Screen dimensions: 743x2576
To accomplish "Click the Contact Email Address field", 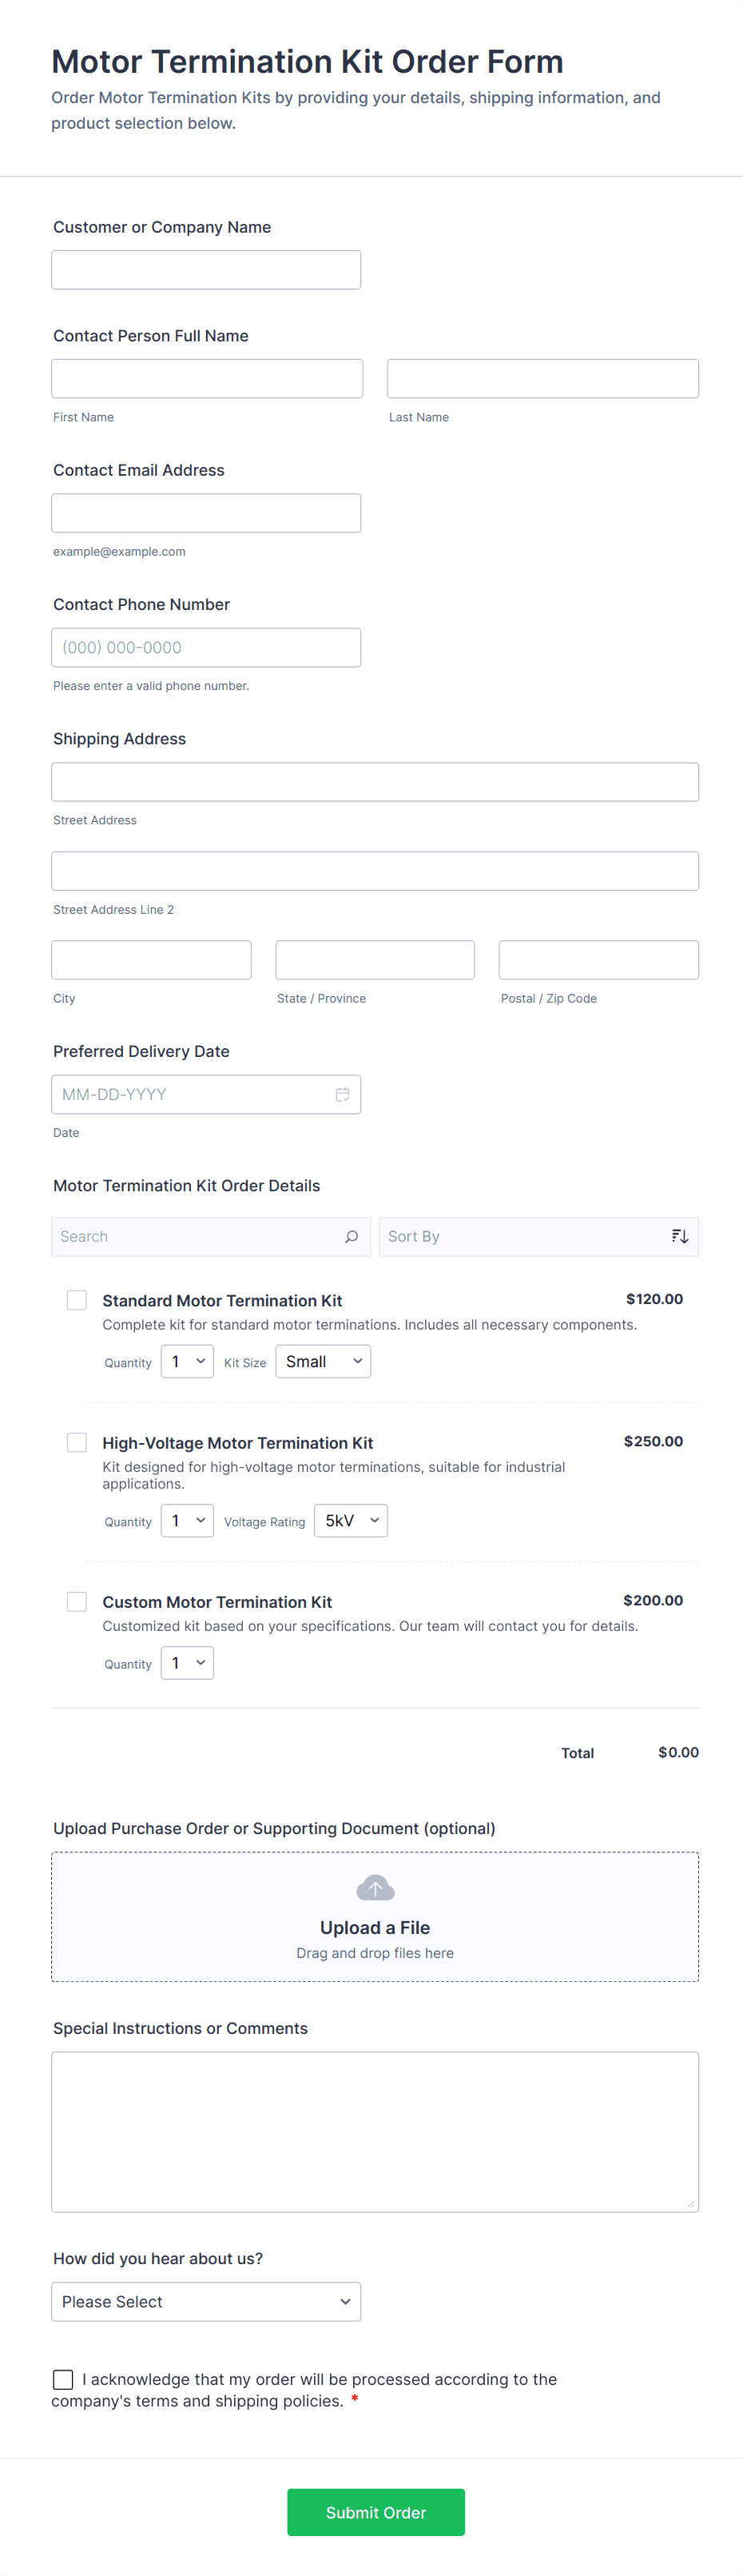I will (206, 513).
